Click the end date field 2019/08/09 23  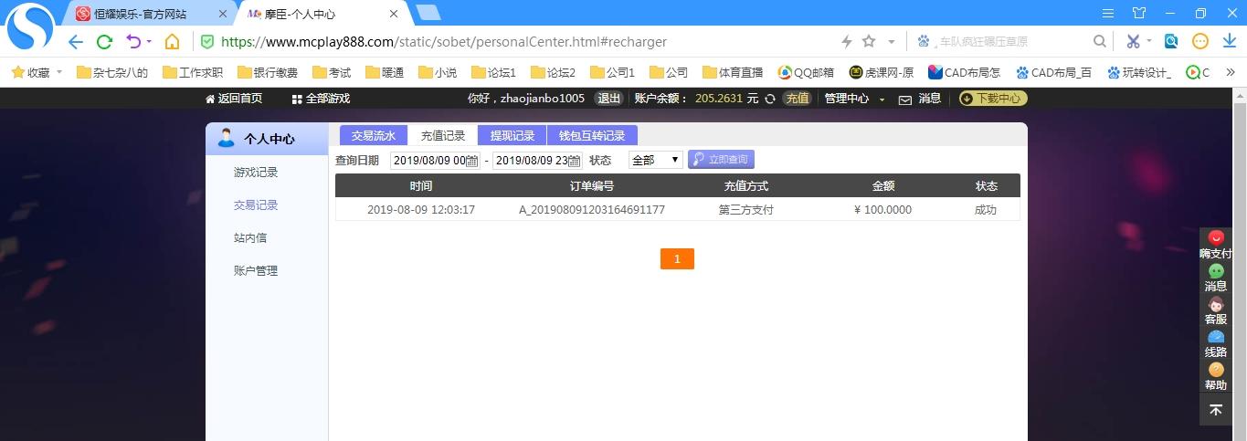(x=537, y=160)
